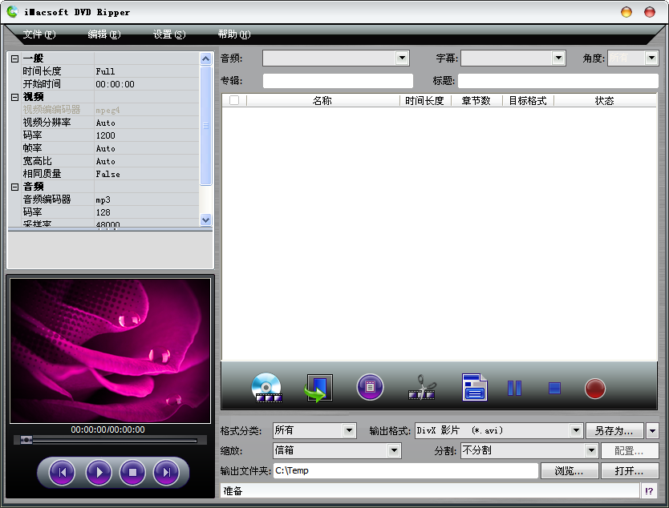Collapse the 音频 property group
The image size is (669, 508).
[x=14, y=187]
